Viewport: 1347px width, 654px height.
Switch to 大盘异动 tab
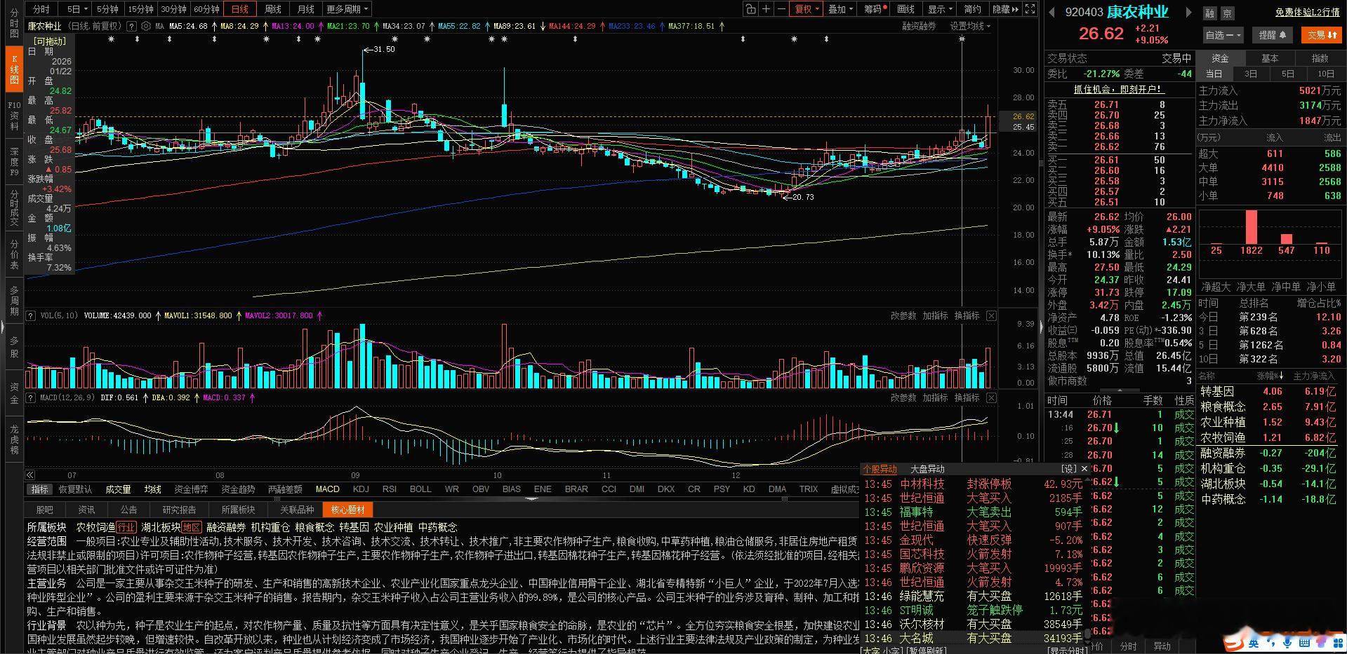pos(927,469)
